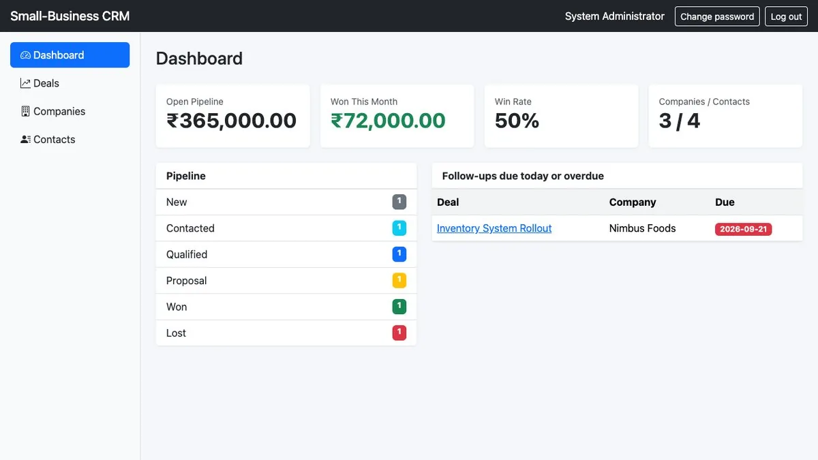818x460 pixels.
Task: Click the cyan count badge for Contacted
Action: (x=399, y=228)
